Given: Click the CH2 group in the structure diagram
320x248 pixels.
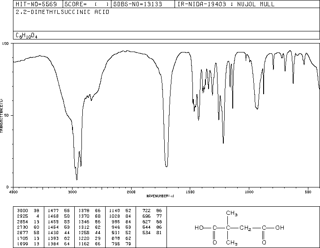Looking at the screenshot, I should pyautogui.click(x=245, y=228).
